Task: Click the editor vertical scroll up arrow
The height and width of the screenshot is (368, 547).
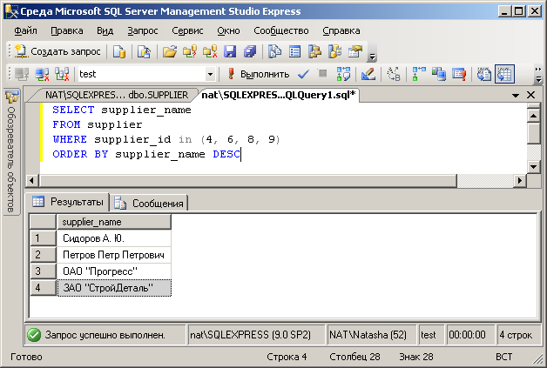Action: coord(534,116)
